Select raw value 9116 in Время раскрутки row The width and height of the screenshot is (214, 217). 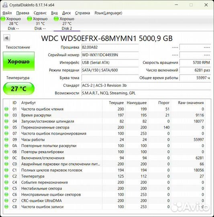pyautogui.click(x=200, y=115)
